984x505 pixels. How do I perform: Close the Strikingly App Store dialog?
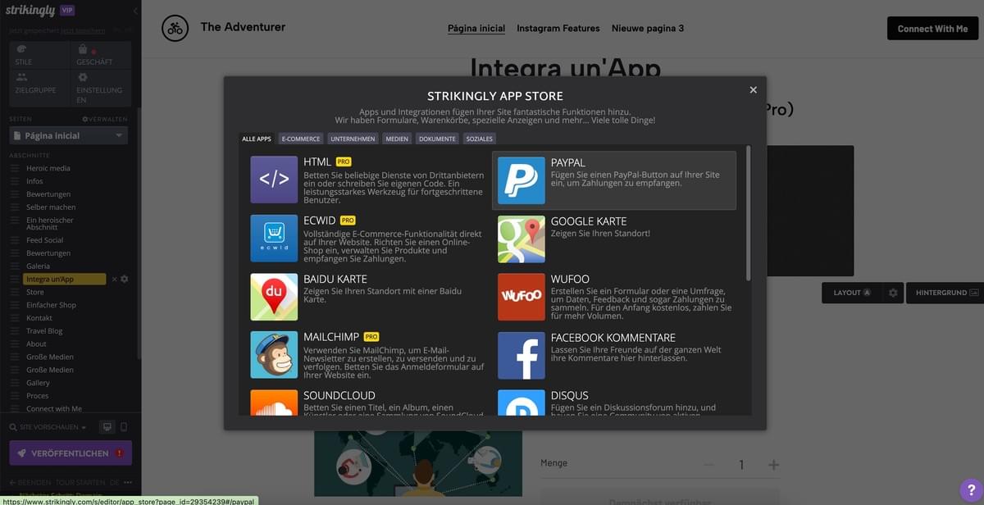click(x=753, y=90)
